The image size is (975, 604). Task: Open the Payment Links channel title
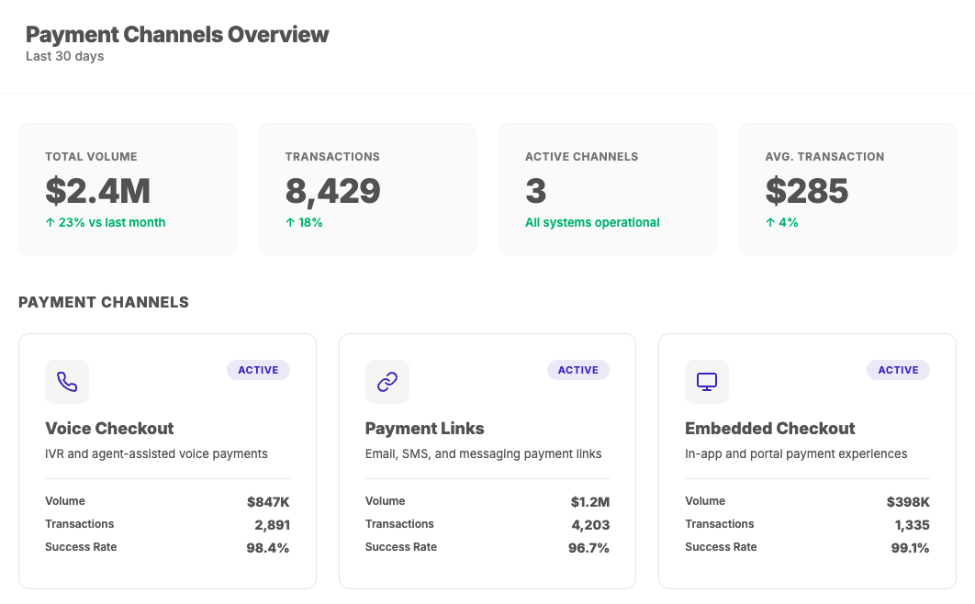(424, 429)
